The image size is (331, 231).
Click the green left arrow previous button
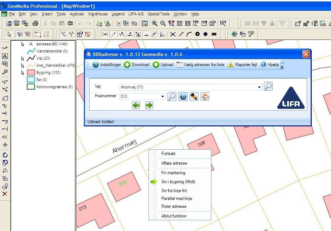coord(136,105)
